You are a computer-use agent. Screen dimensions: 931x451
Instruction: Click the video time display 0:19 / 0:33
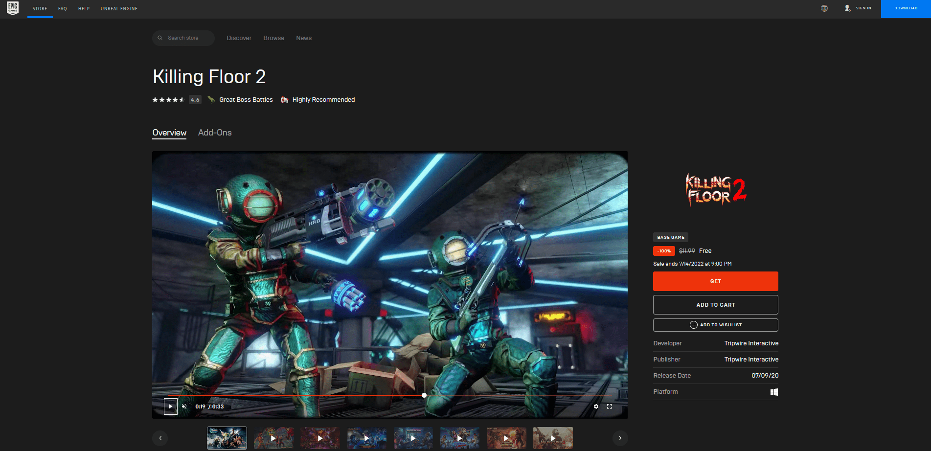(x=209, y=406)
